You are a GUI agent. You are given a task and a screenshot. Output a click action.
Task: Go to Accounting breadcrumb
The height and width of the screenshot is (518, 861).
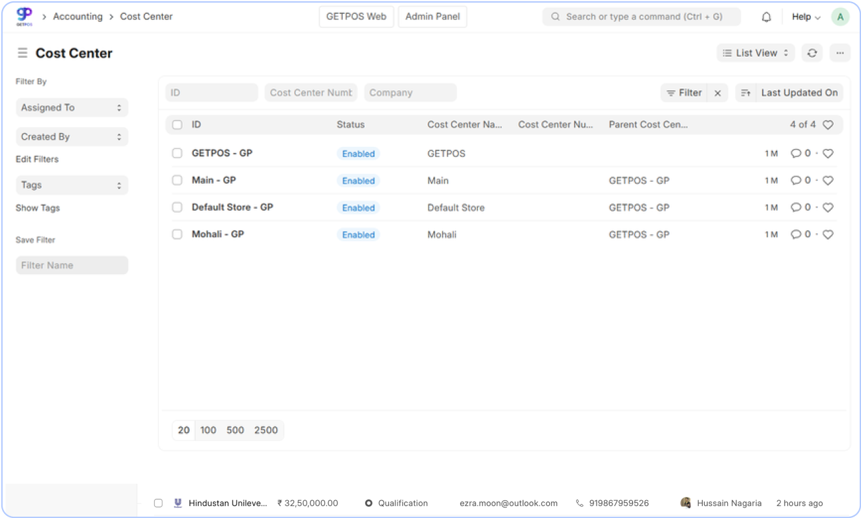78,16
